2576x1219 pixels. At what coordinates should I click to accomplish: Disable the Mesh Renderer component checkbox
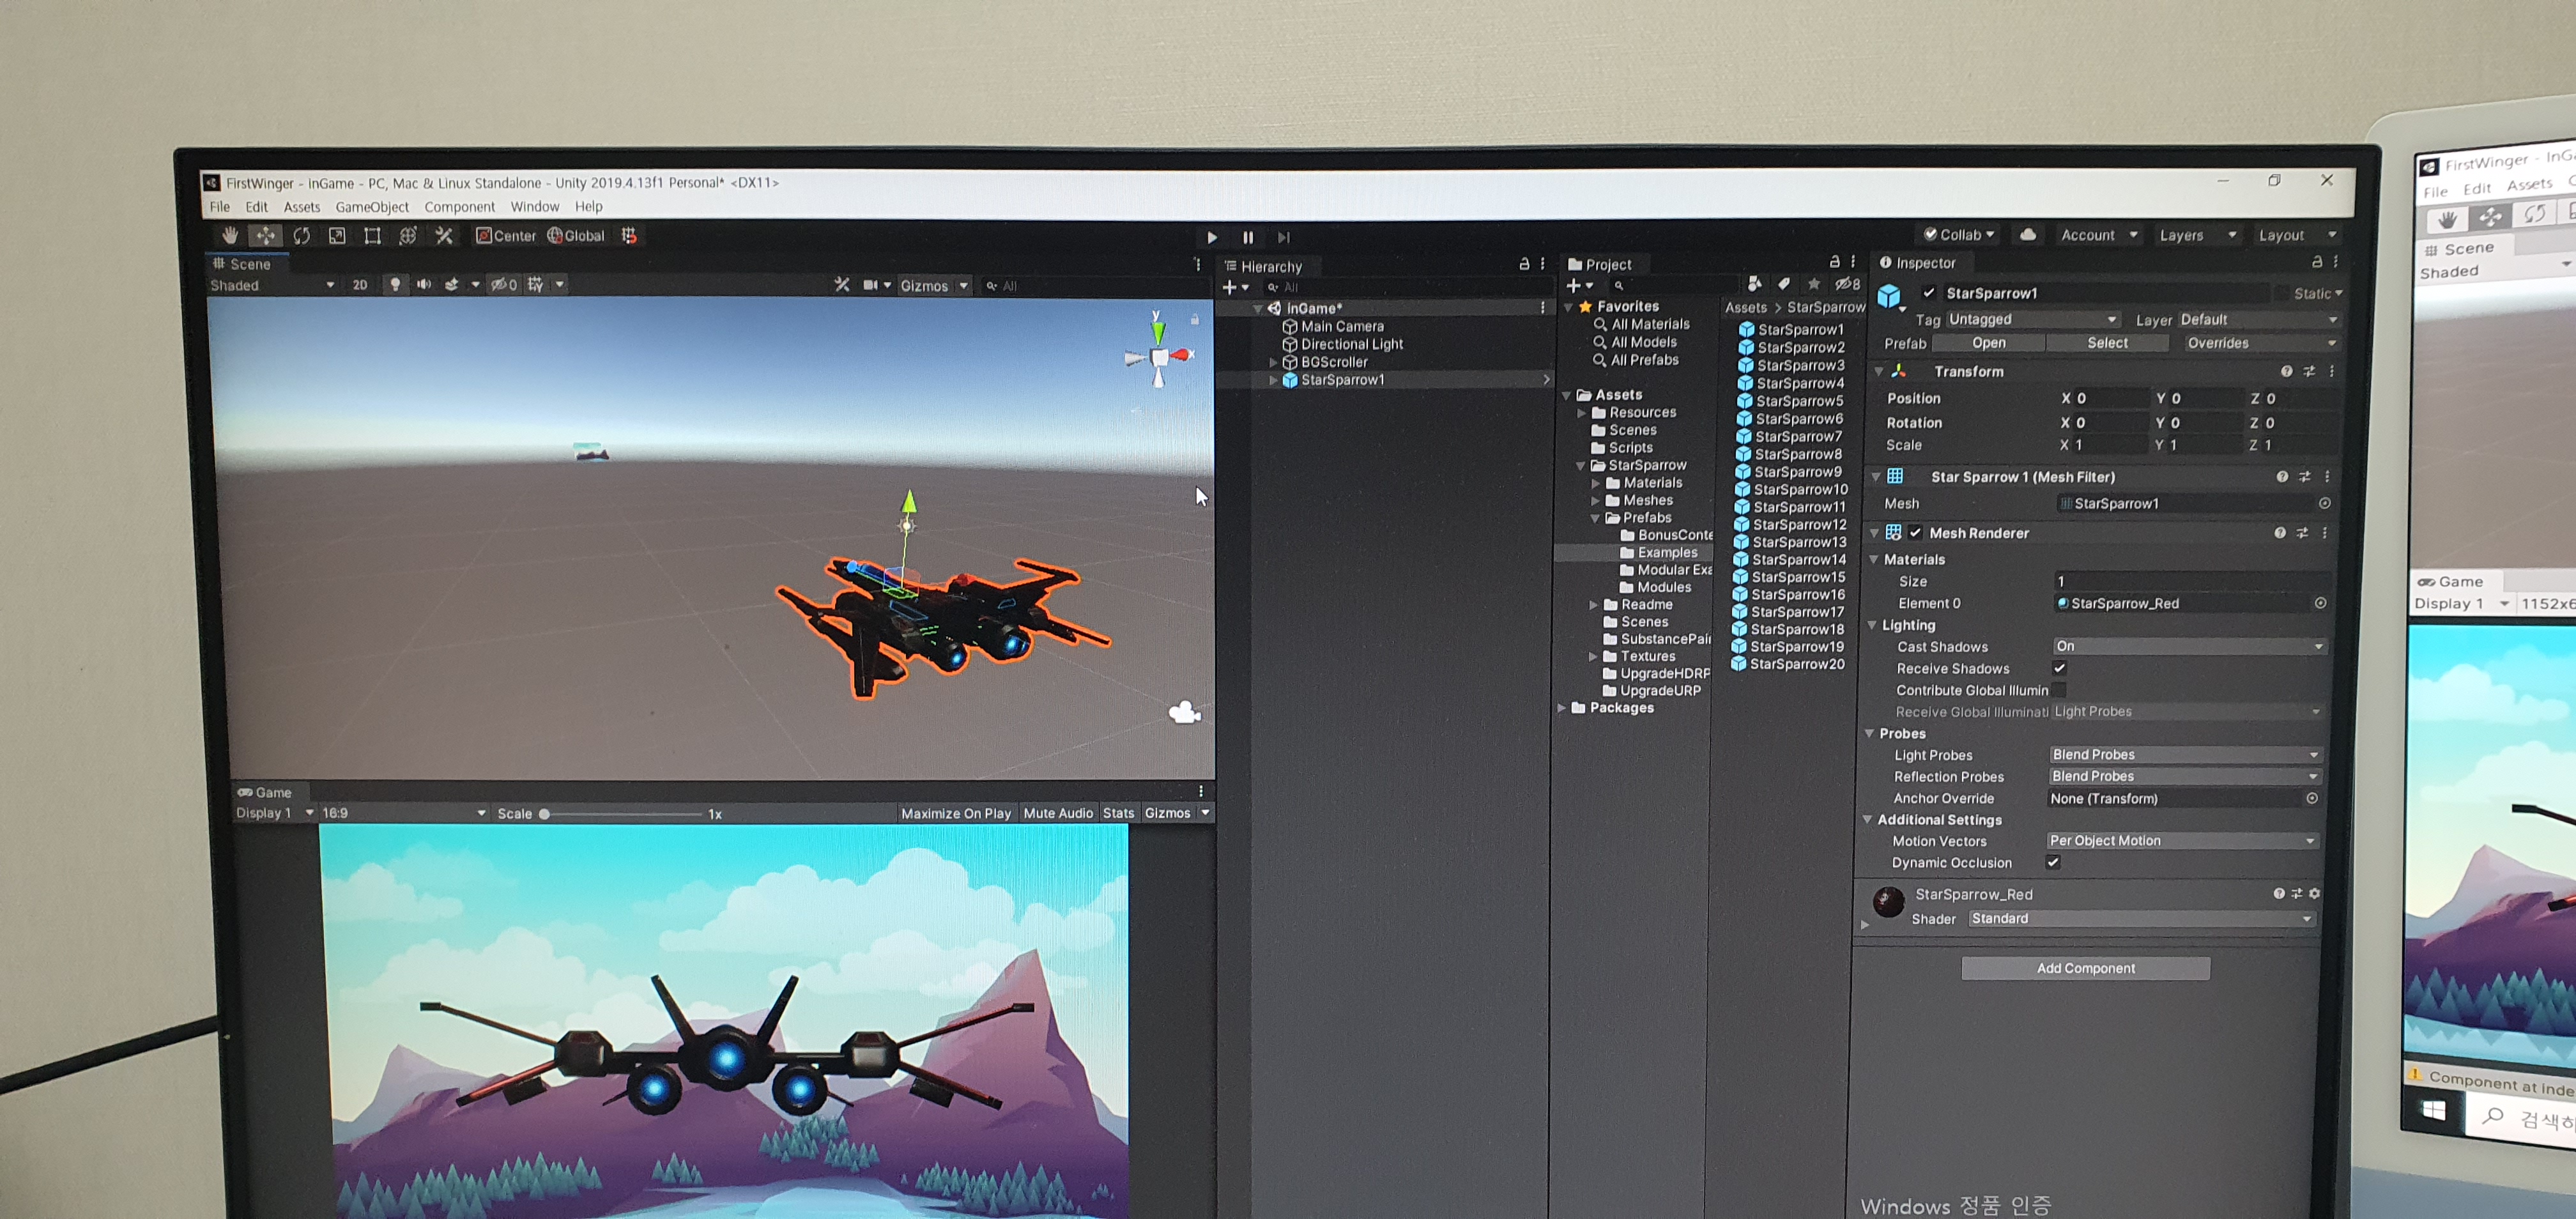1915,533
